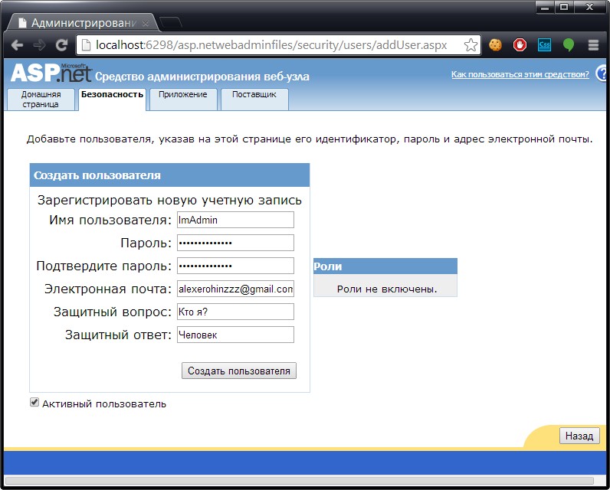Screen dimensions: 610x490
Task: Open the red stop-hand adblock extension
Action: [x=520, y=45]
